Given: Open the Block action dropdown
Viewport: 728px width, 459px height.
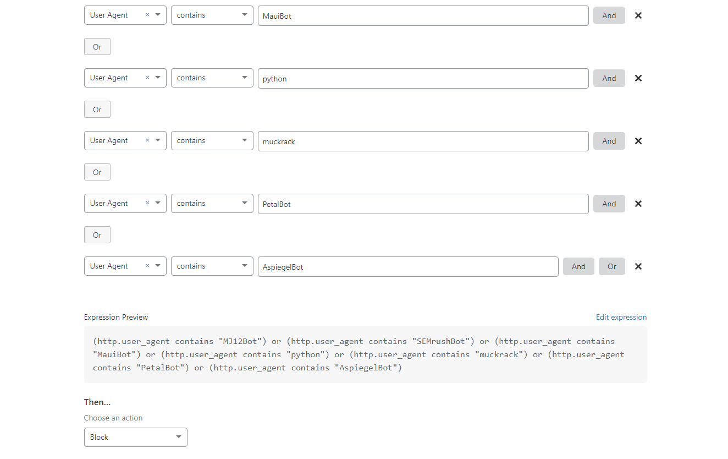Looking at the screenshot, I should tap(136, 437).
